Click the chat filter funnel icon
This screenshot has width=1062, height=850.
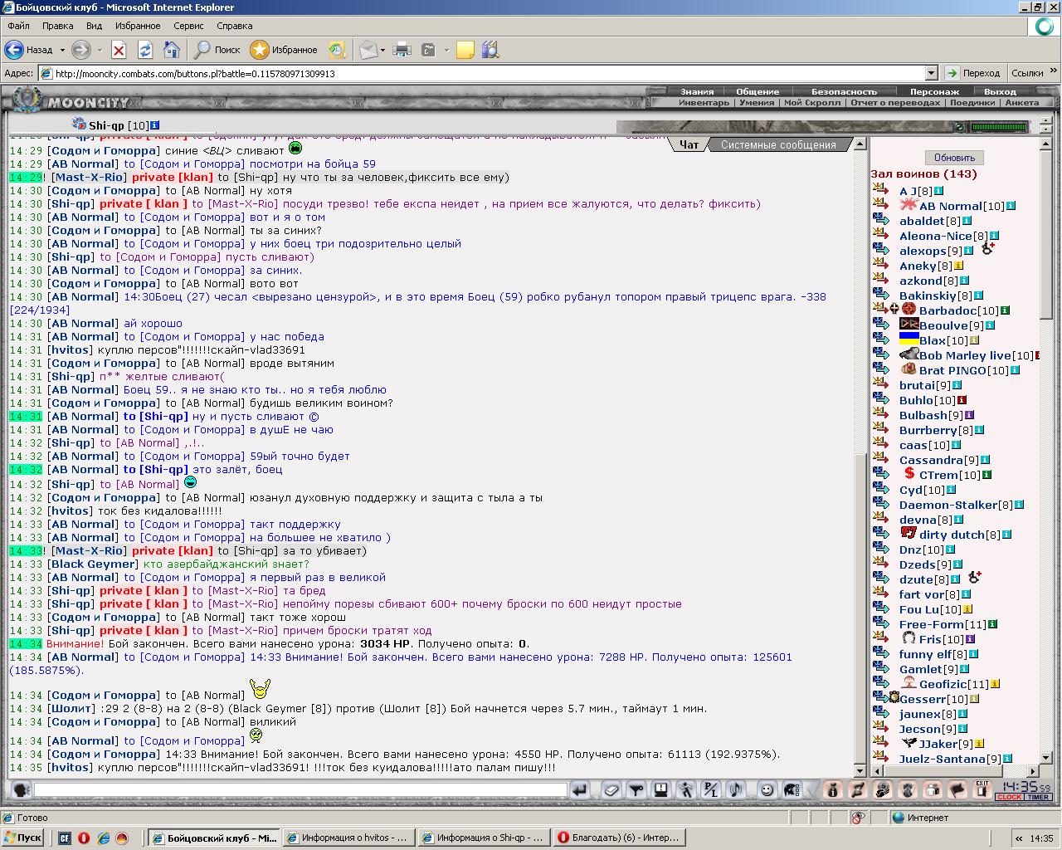tap(636, 790)
